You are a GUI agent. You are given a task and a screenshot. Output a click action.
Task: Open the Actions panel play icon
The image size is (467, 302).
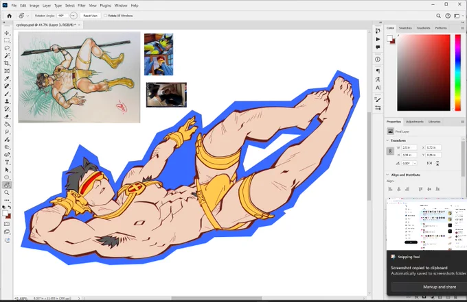(378, 39)
